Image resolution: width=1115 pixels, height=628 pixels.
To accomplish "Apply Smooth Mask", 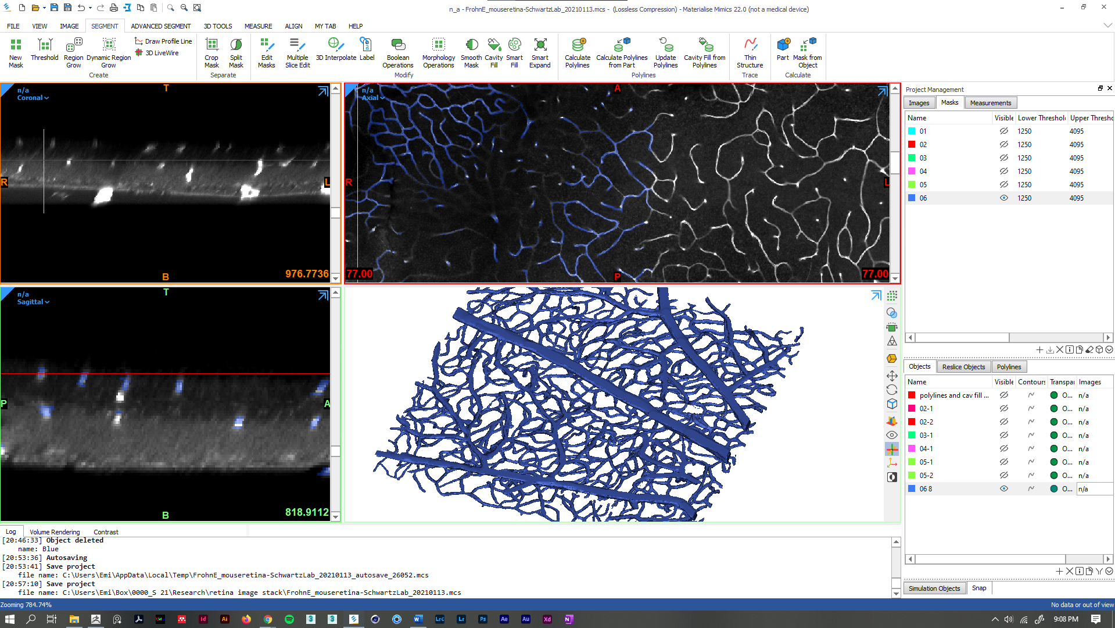I will 471,53.
